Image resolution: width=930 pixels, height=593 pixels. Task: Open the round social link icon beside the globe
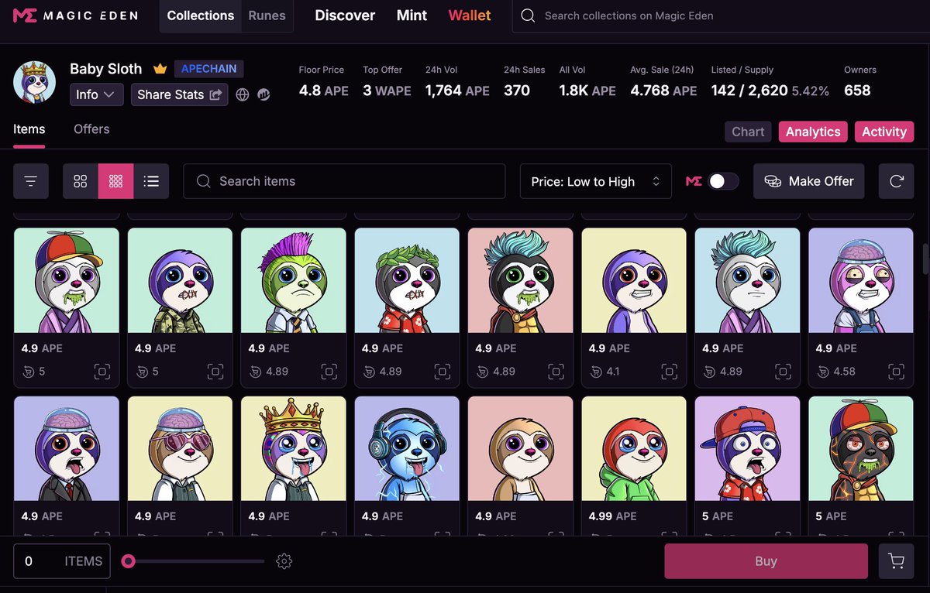point(263,95)
